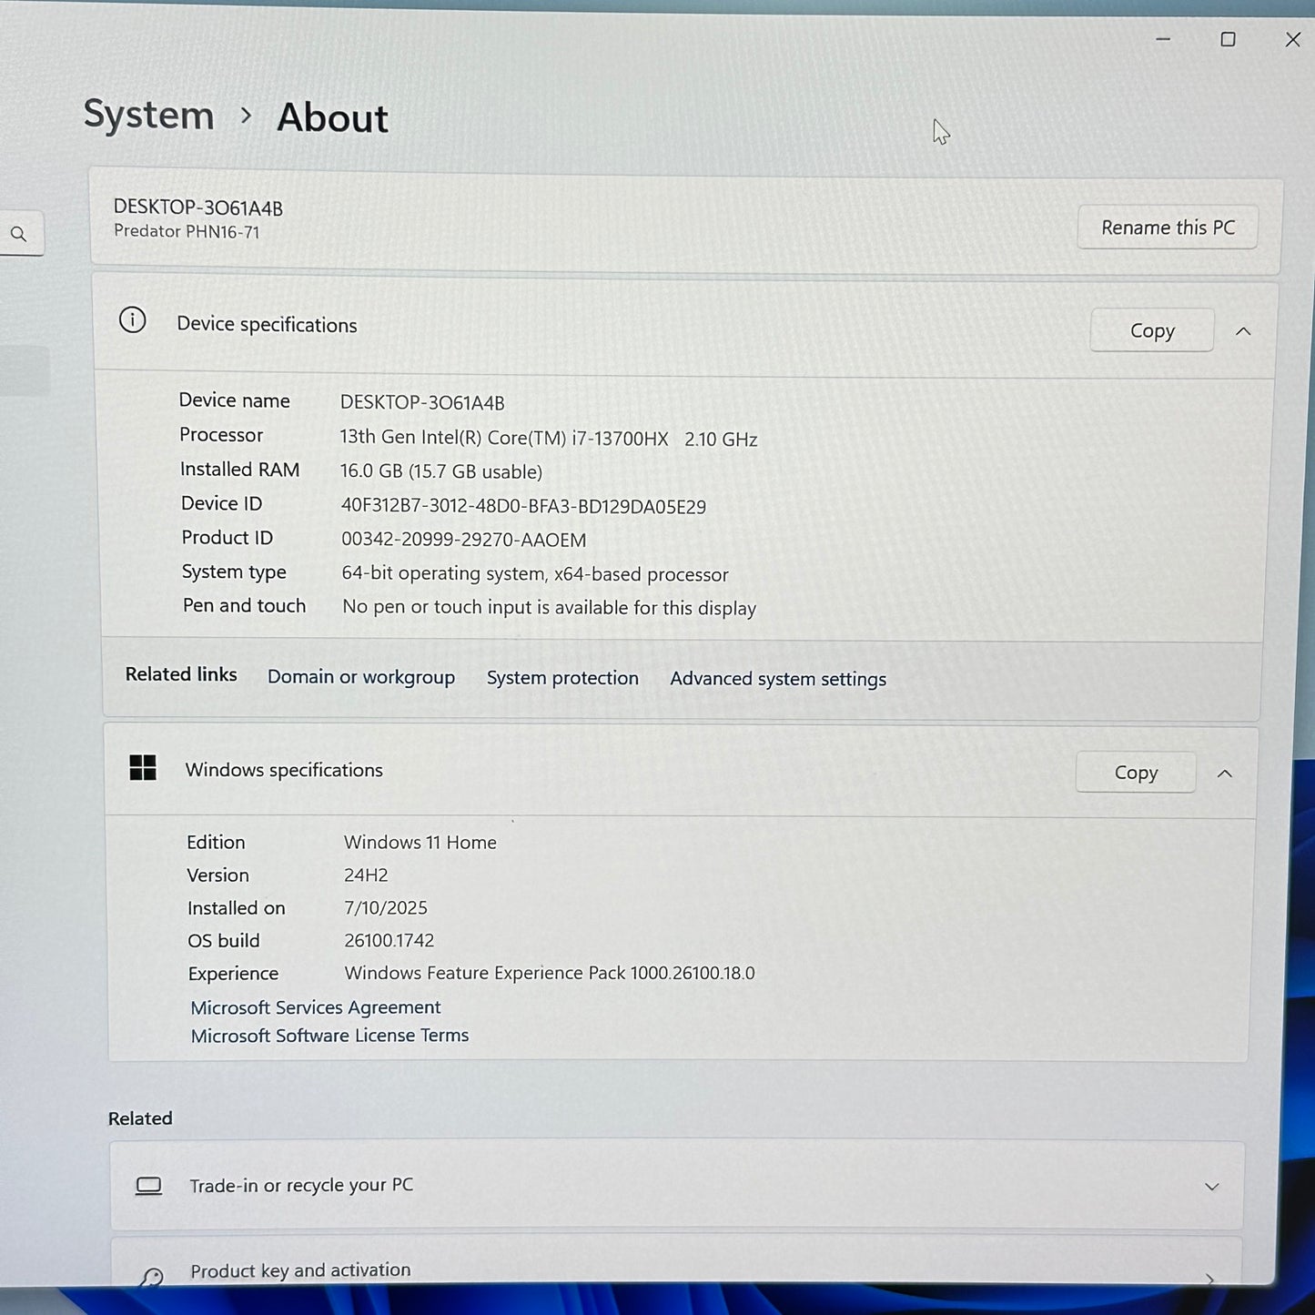Open System protection link

pos(562,678)
